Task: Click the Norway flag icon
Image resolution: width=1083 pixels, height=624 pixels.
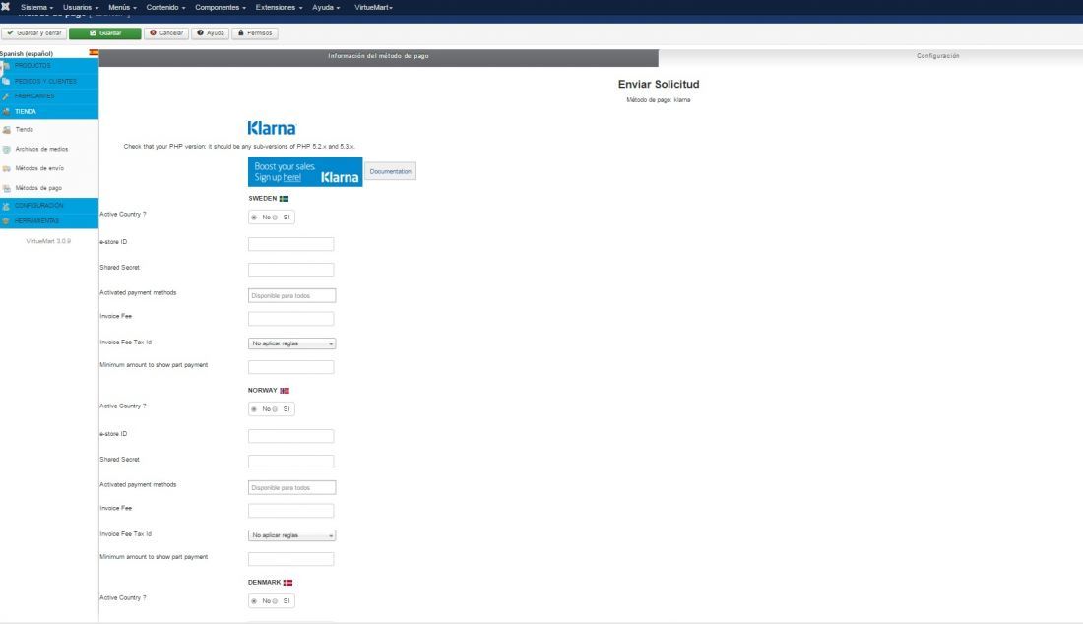Action: [285, 391]
